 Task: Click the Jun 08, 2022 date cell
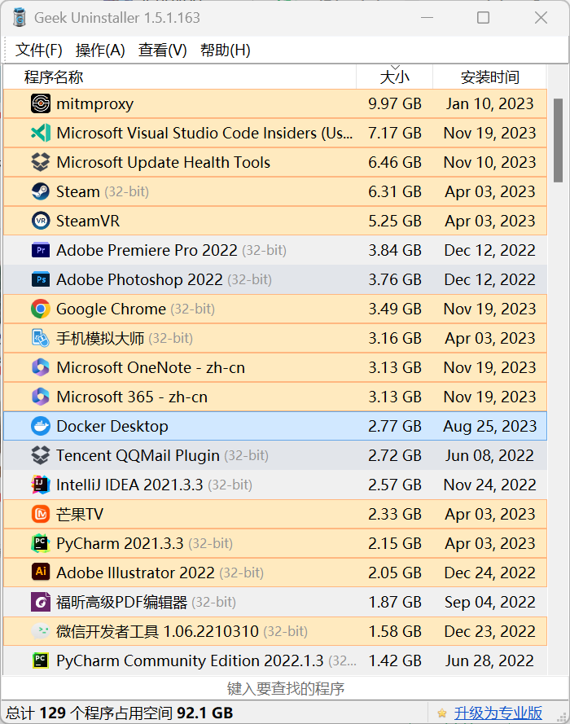click(x=489, y=455)
